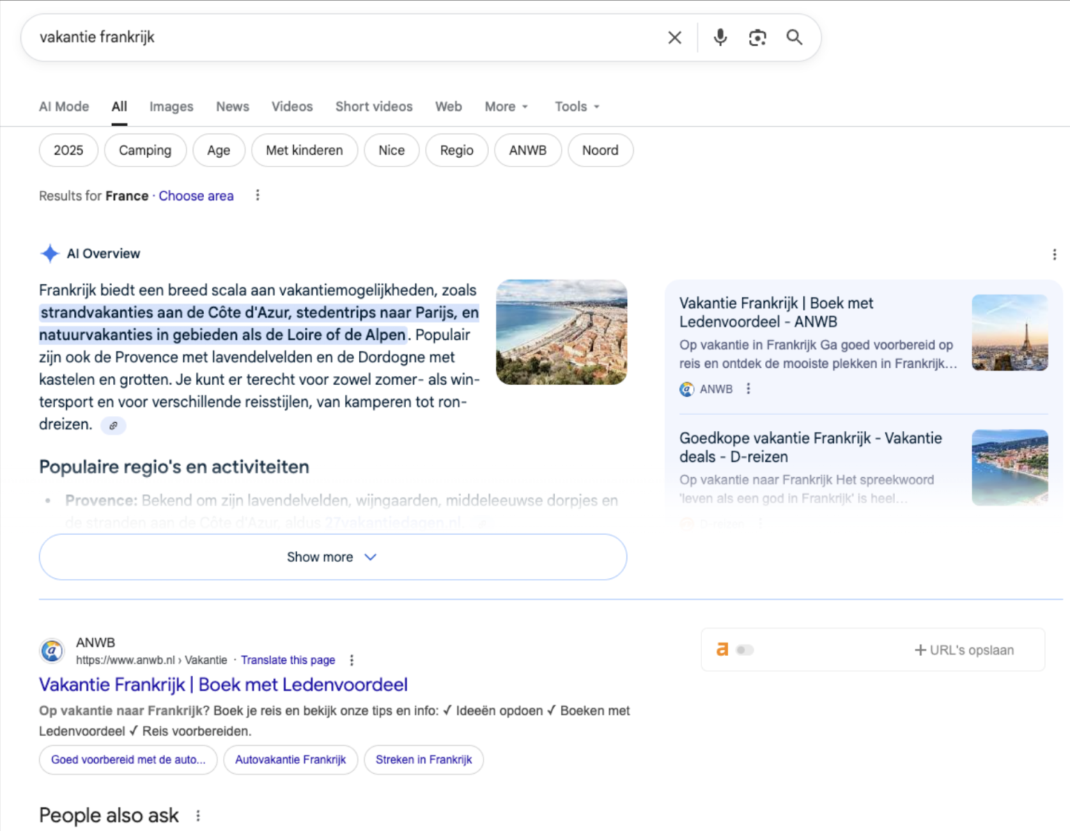Screen dimensions: 1070x831
Task: Click the 'URL's opslaan' button
Action: pos(964,650)
